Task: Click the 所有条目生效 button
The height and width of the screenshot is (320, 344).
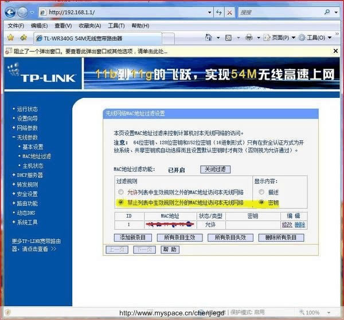Action: [179, 238]
